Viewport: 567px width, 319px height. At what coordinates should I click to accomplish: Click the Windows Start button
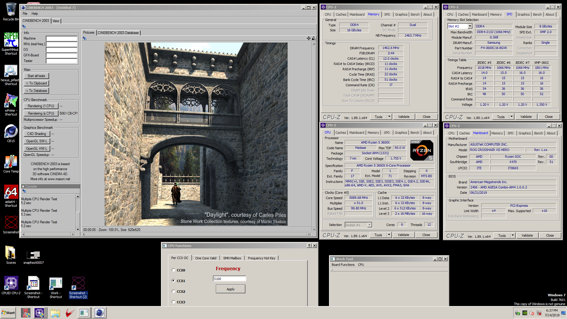[x=8, y=313]
